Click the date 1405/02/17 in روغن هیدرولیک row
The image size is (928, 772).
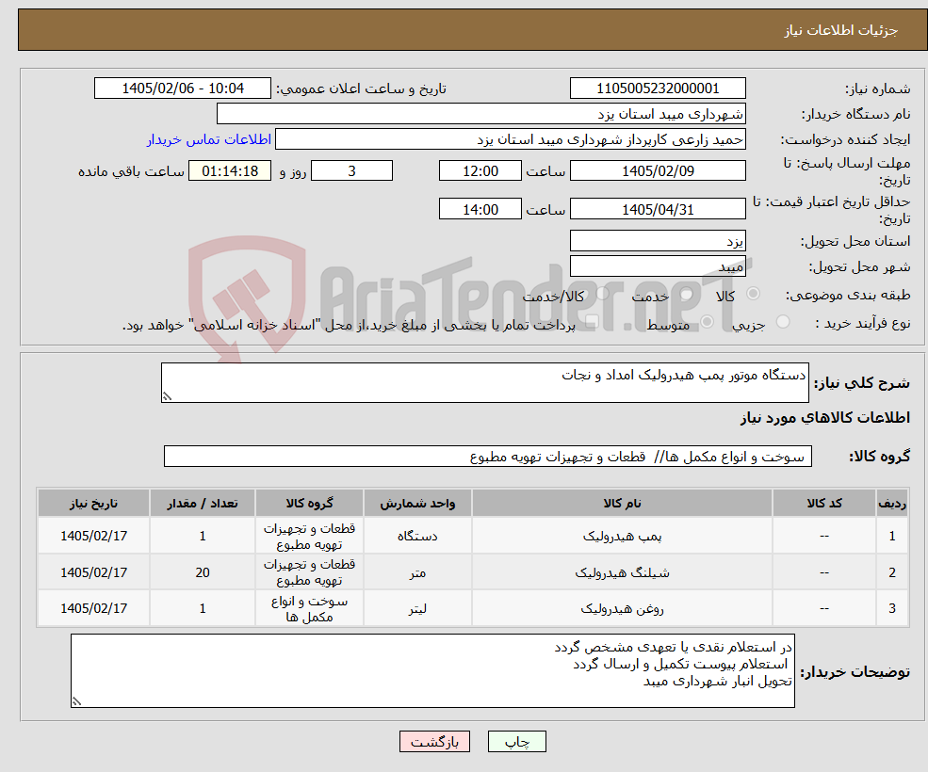pos(93,608)
